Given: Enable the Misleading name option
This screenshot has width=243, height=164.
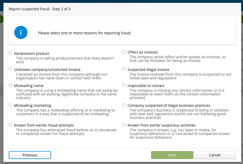Looking at the screenshot, I should [10, 85].
